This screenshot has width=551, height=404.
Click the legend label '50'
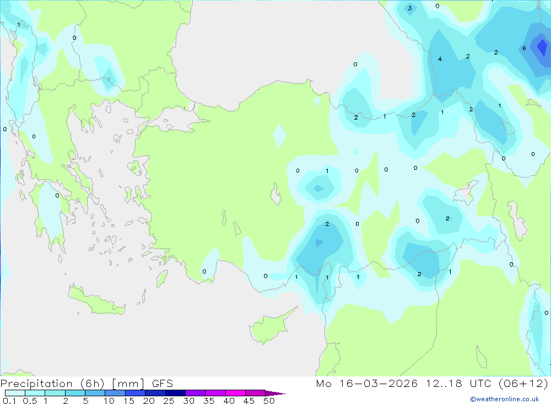point(269,401)
